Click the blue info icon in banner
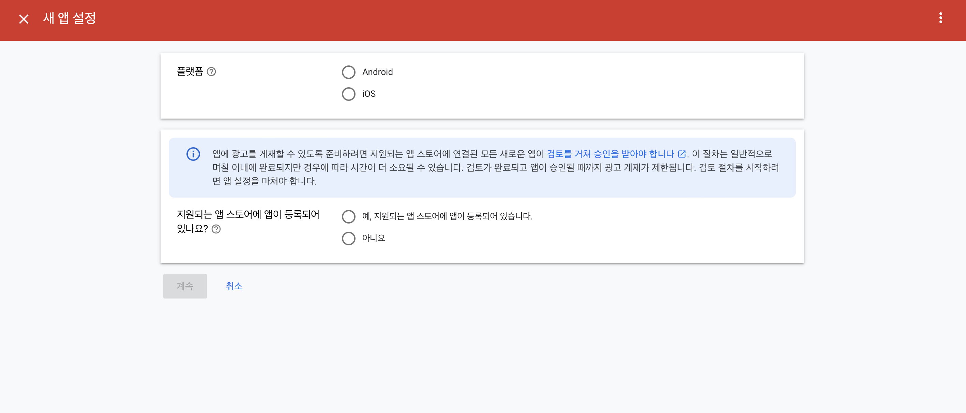 [x=193, y=154]
